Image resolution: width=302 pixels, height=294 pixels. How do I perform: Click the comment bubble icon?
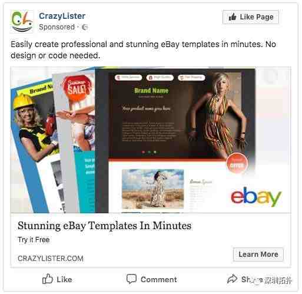point(131,279)
